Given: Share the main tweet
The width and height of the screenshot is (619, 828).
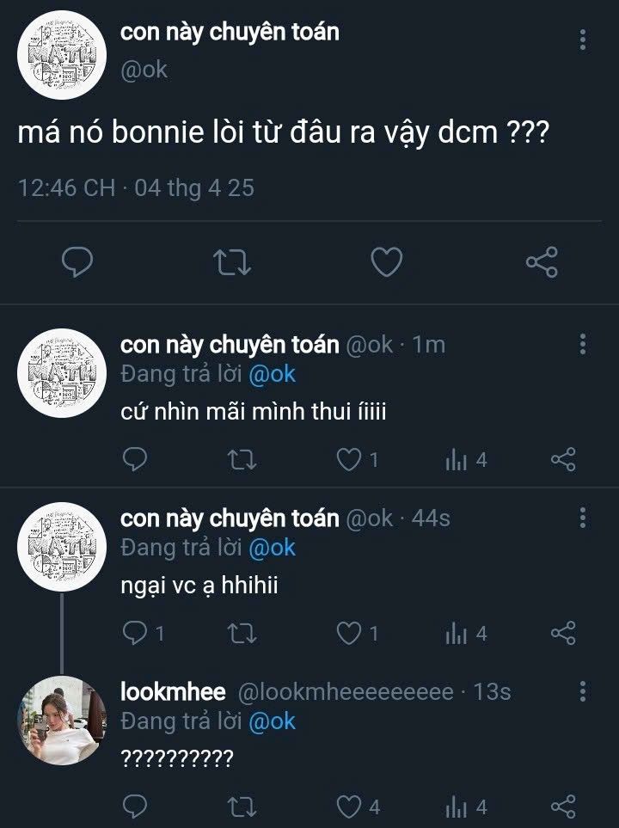Looking at the screenshot, I should pyautogui.click(x=542, y=261).
